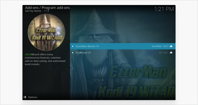Click EzzerMan - 0.0.1 version text
The height and width of the screenshot is (105, 198).
coord(160,46)
